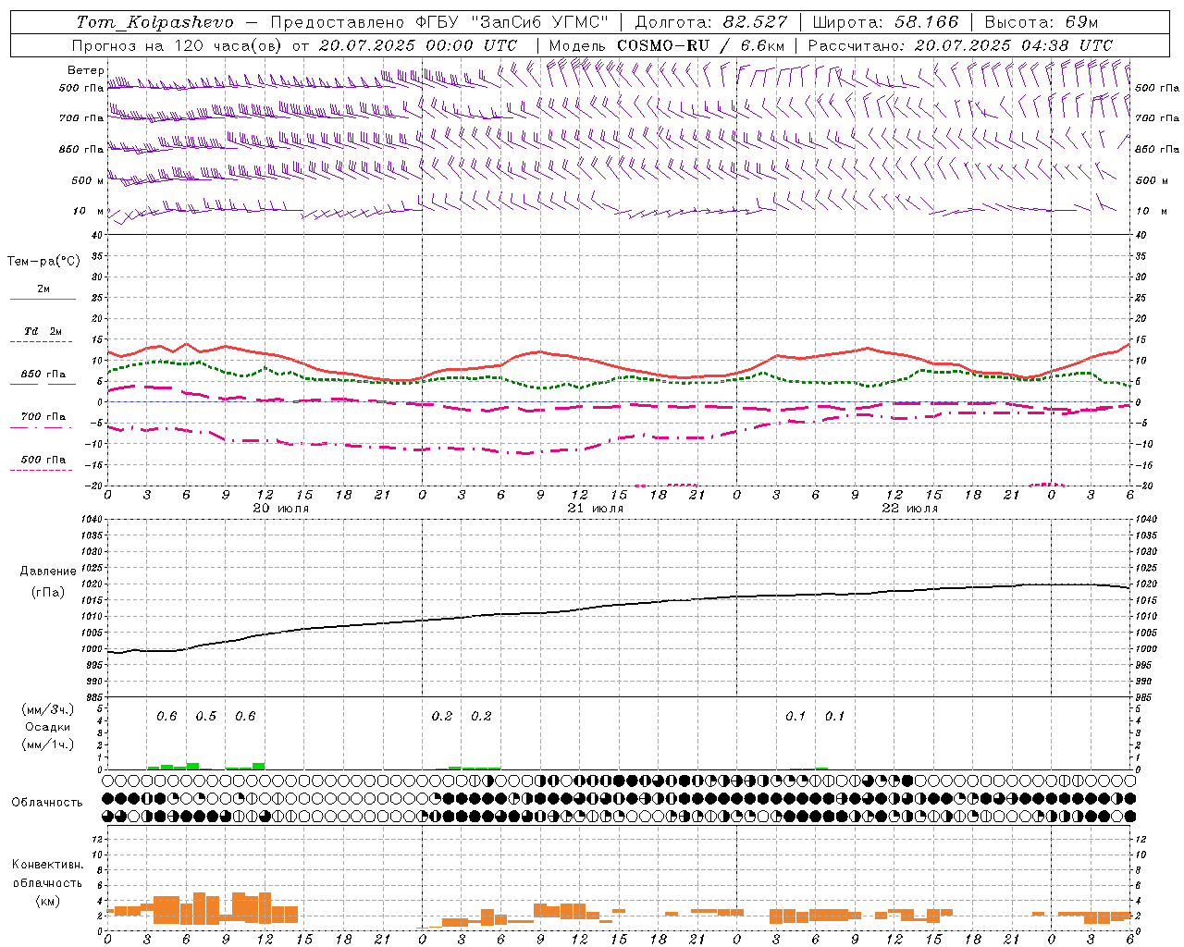
Task: Click the 'Долгота: 82.527' longitude value
Action: click(711, 22)
